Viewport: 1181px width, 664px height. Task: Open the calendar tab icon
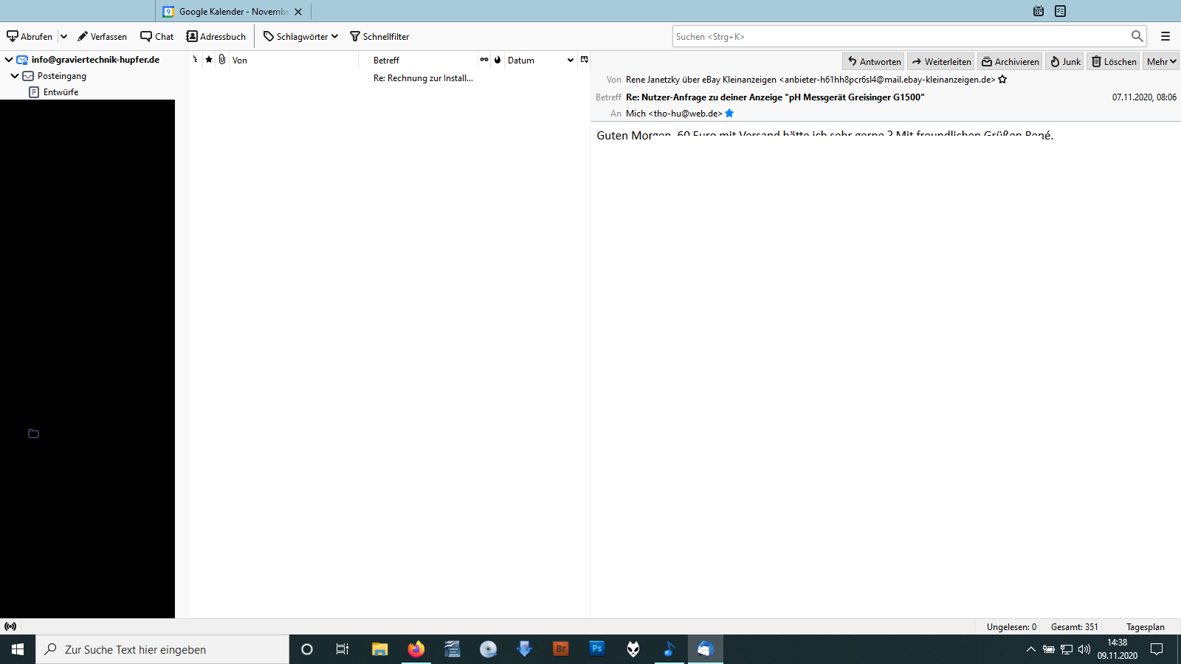click(x=1039, y=11)
